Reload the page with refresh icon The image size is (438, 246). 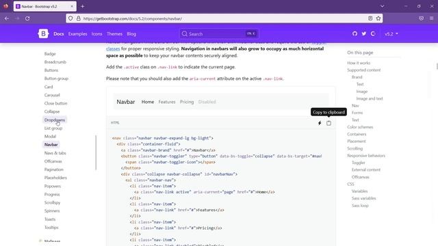tap(27, 18)
